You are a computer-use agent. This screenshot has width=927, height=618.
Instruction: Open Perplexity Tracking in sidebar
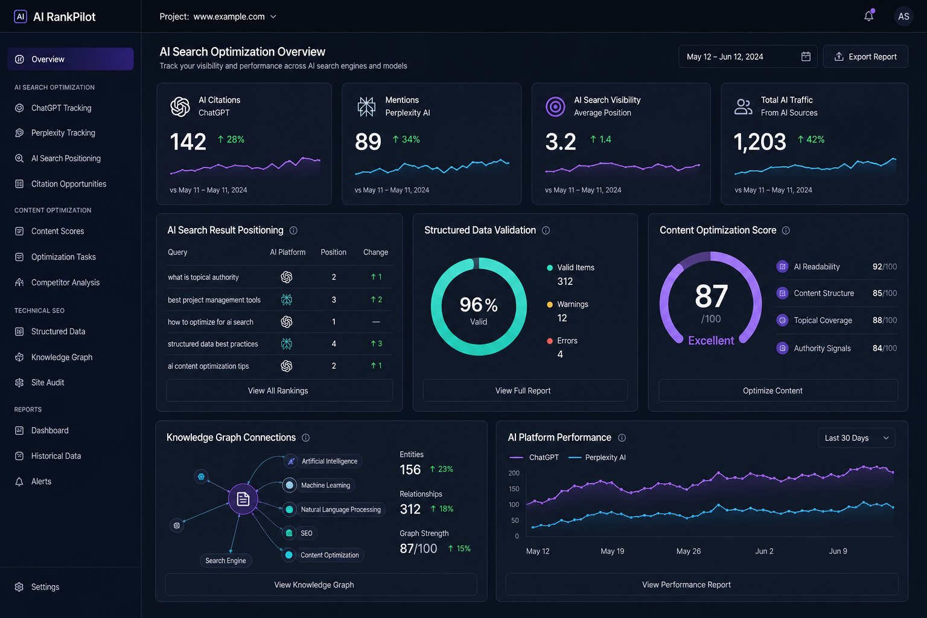click(x=63, y=133)
